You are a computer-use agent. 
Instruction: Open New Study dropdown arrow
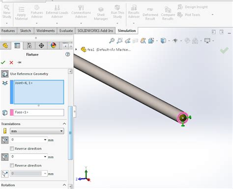click(x=7, y=23)
